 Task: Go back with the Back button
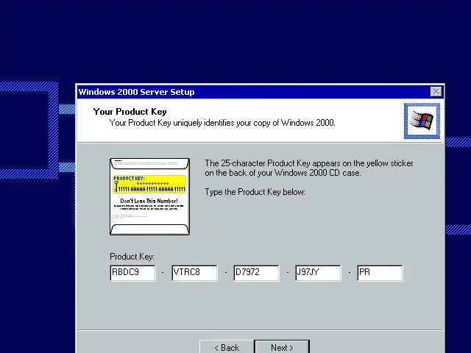(x=227, y=346)
